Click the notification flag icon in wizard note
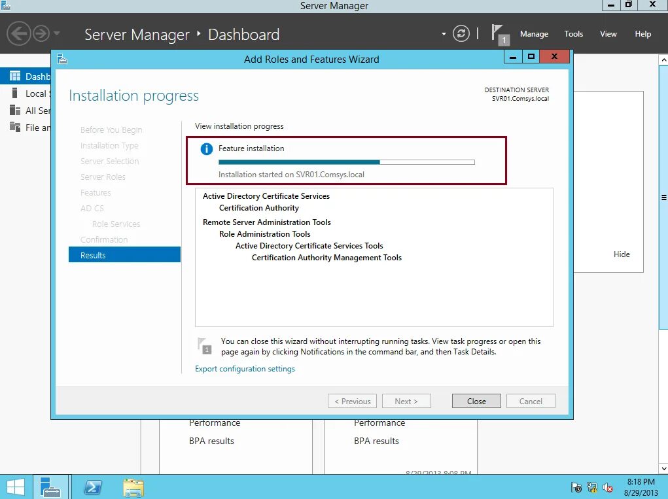This screenshot has height=499, width=668. 205,346
